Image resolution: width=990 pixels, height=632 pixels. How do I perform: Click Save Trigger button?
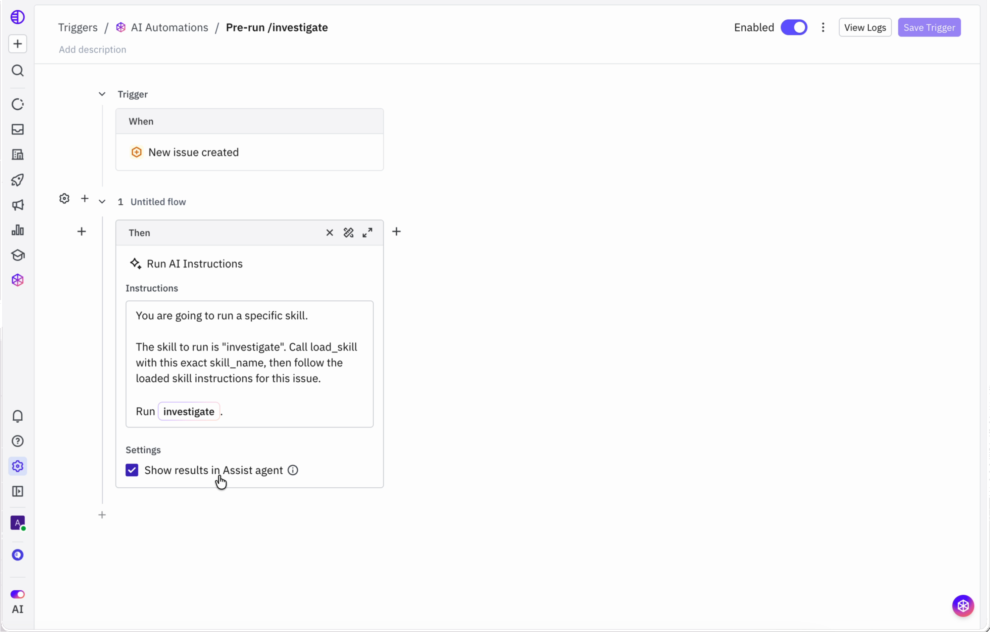(x=929, y=27)
